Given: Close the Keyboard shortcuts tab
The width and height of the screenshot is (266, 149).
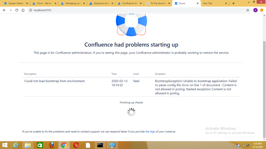Looking at the screenshot, I should click(112, 3).
